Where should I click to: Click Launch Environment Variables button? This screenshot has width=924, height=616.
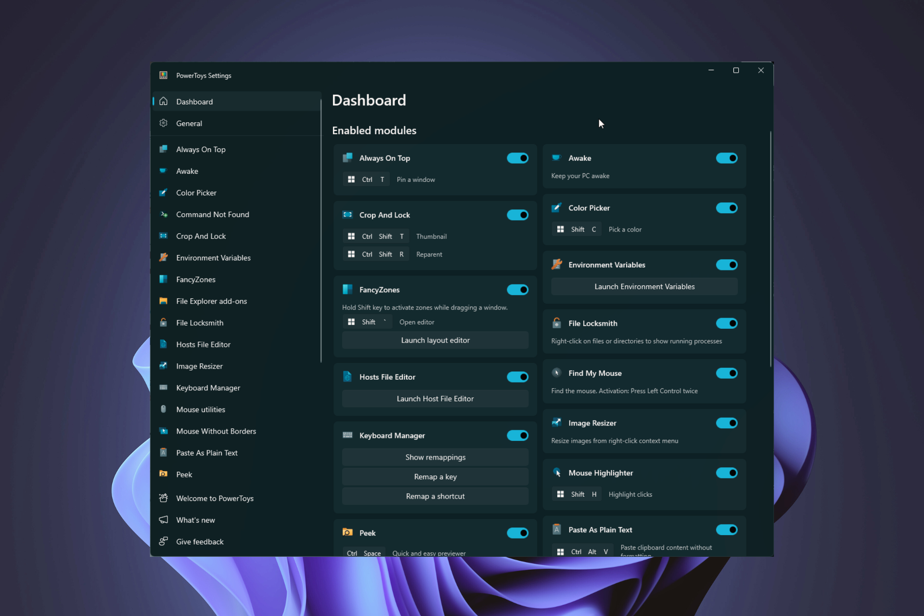(x=644, y=286)
